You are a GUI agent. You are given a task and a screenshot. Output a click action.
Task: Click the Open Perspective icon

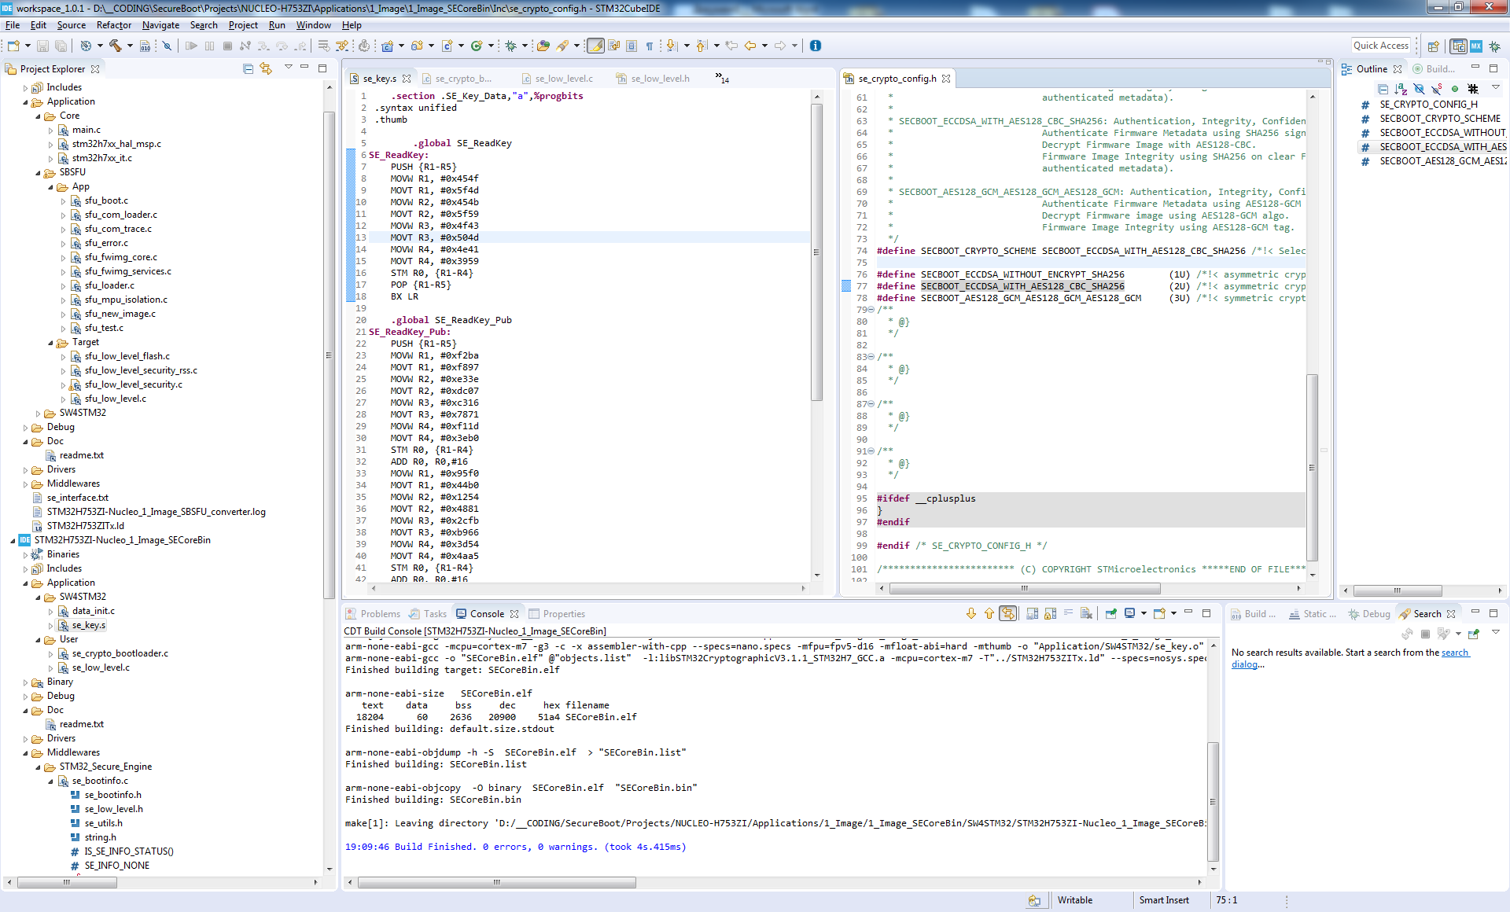coord(1433,46)
